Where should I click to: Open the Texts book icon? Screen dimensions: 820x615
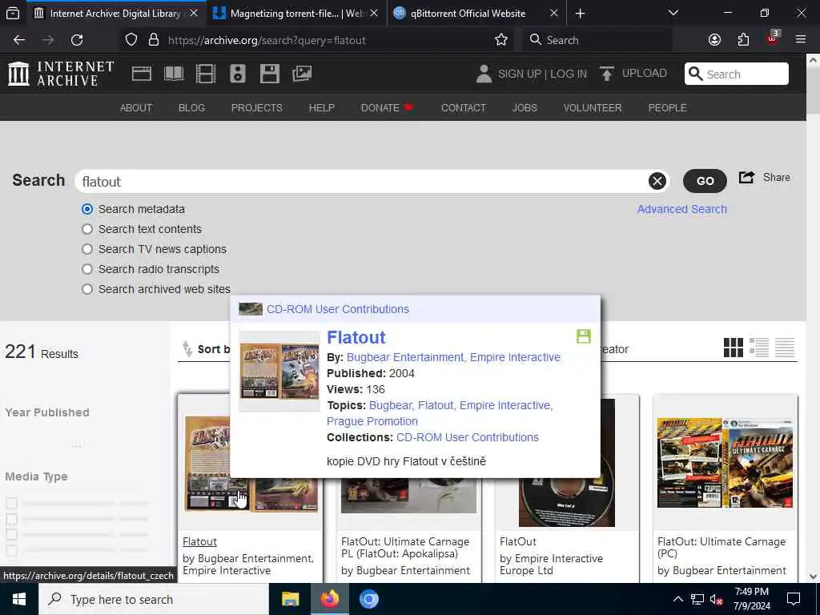coord(174,74)
